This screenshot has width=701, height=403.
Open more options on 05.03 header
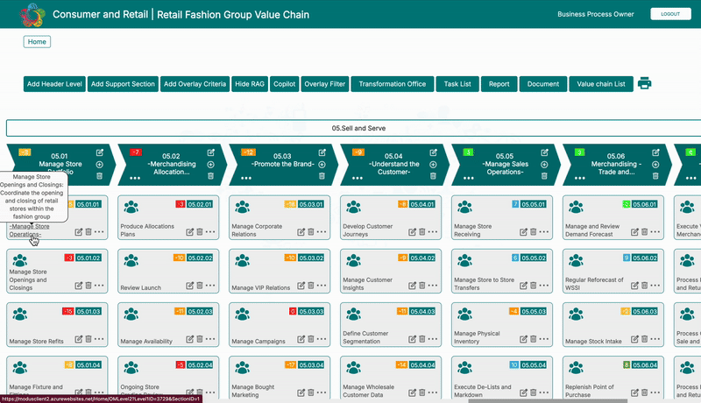(246, 178)
